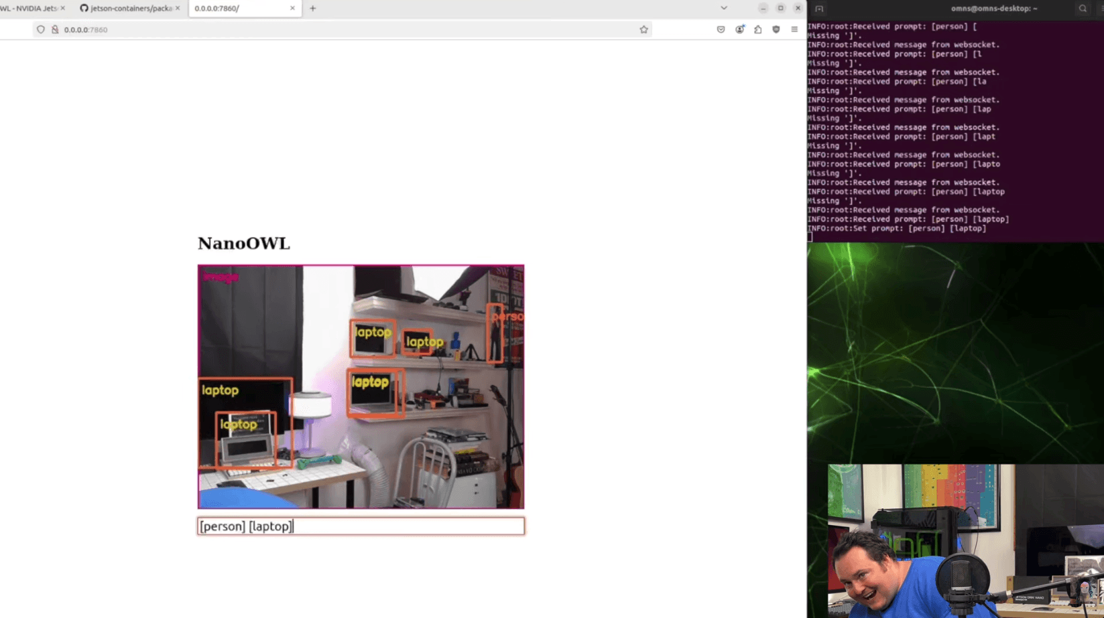Viewport: 1104px width, 618px height.
Task: Click the NanoOWL detection video image
Action: pos(361,387)
